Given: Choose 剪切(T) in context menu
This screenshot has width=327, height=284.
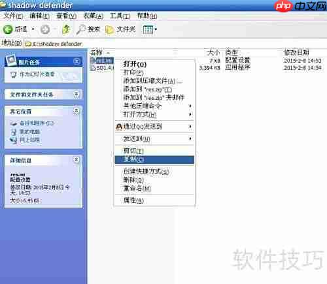Looking at the screenshot, I should pyautogui.click(x=154, y=151).
